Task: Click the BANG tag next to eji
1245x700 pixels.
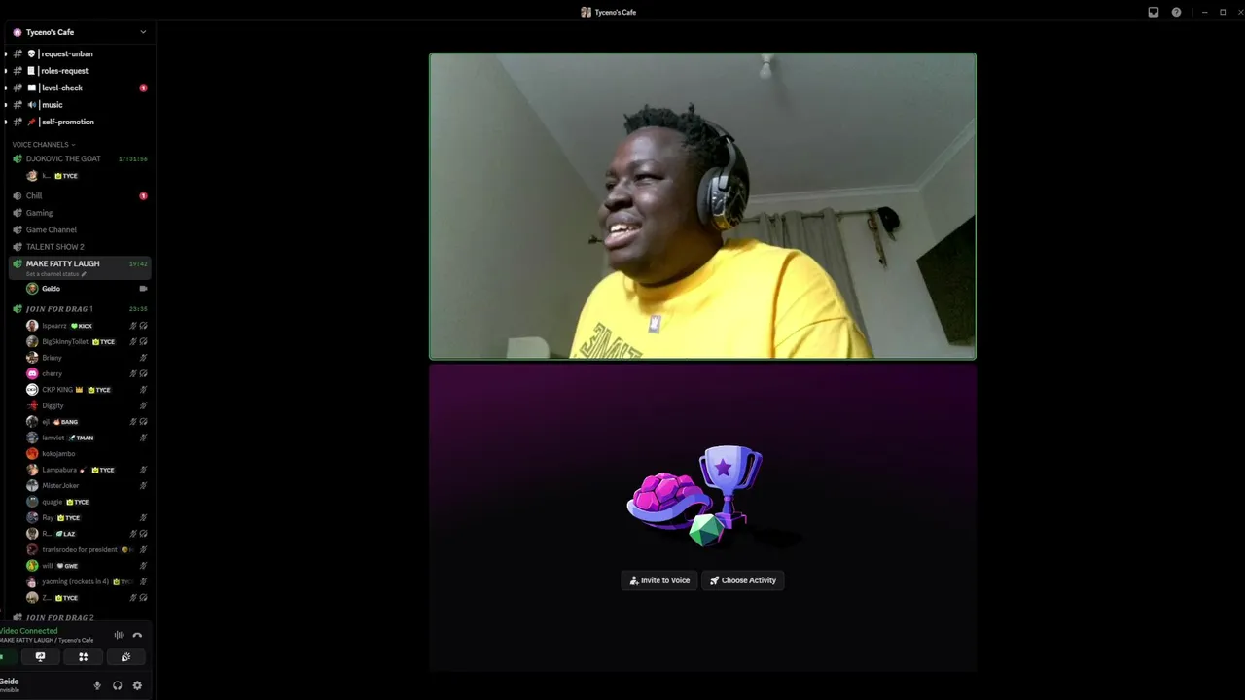Action: pyautogui.click(x=65, y=422)
